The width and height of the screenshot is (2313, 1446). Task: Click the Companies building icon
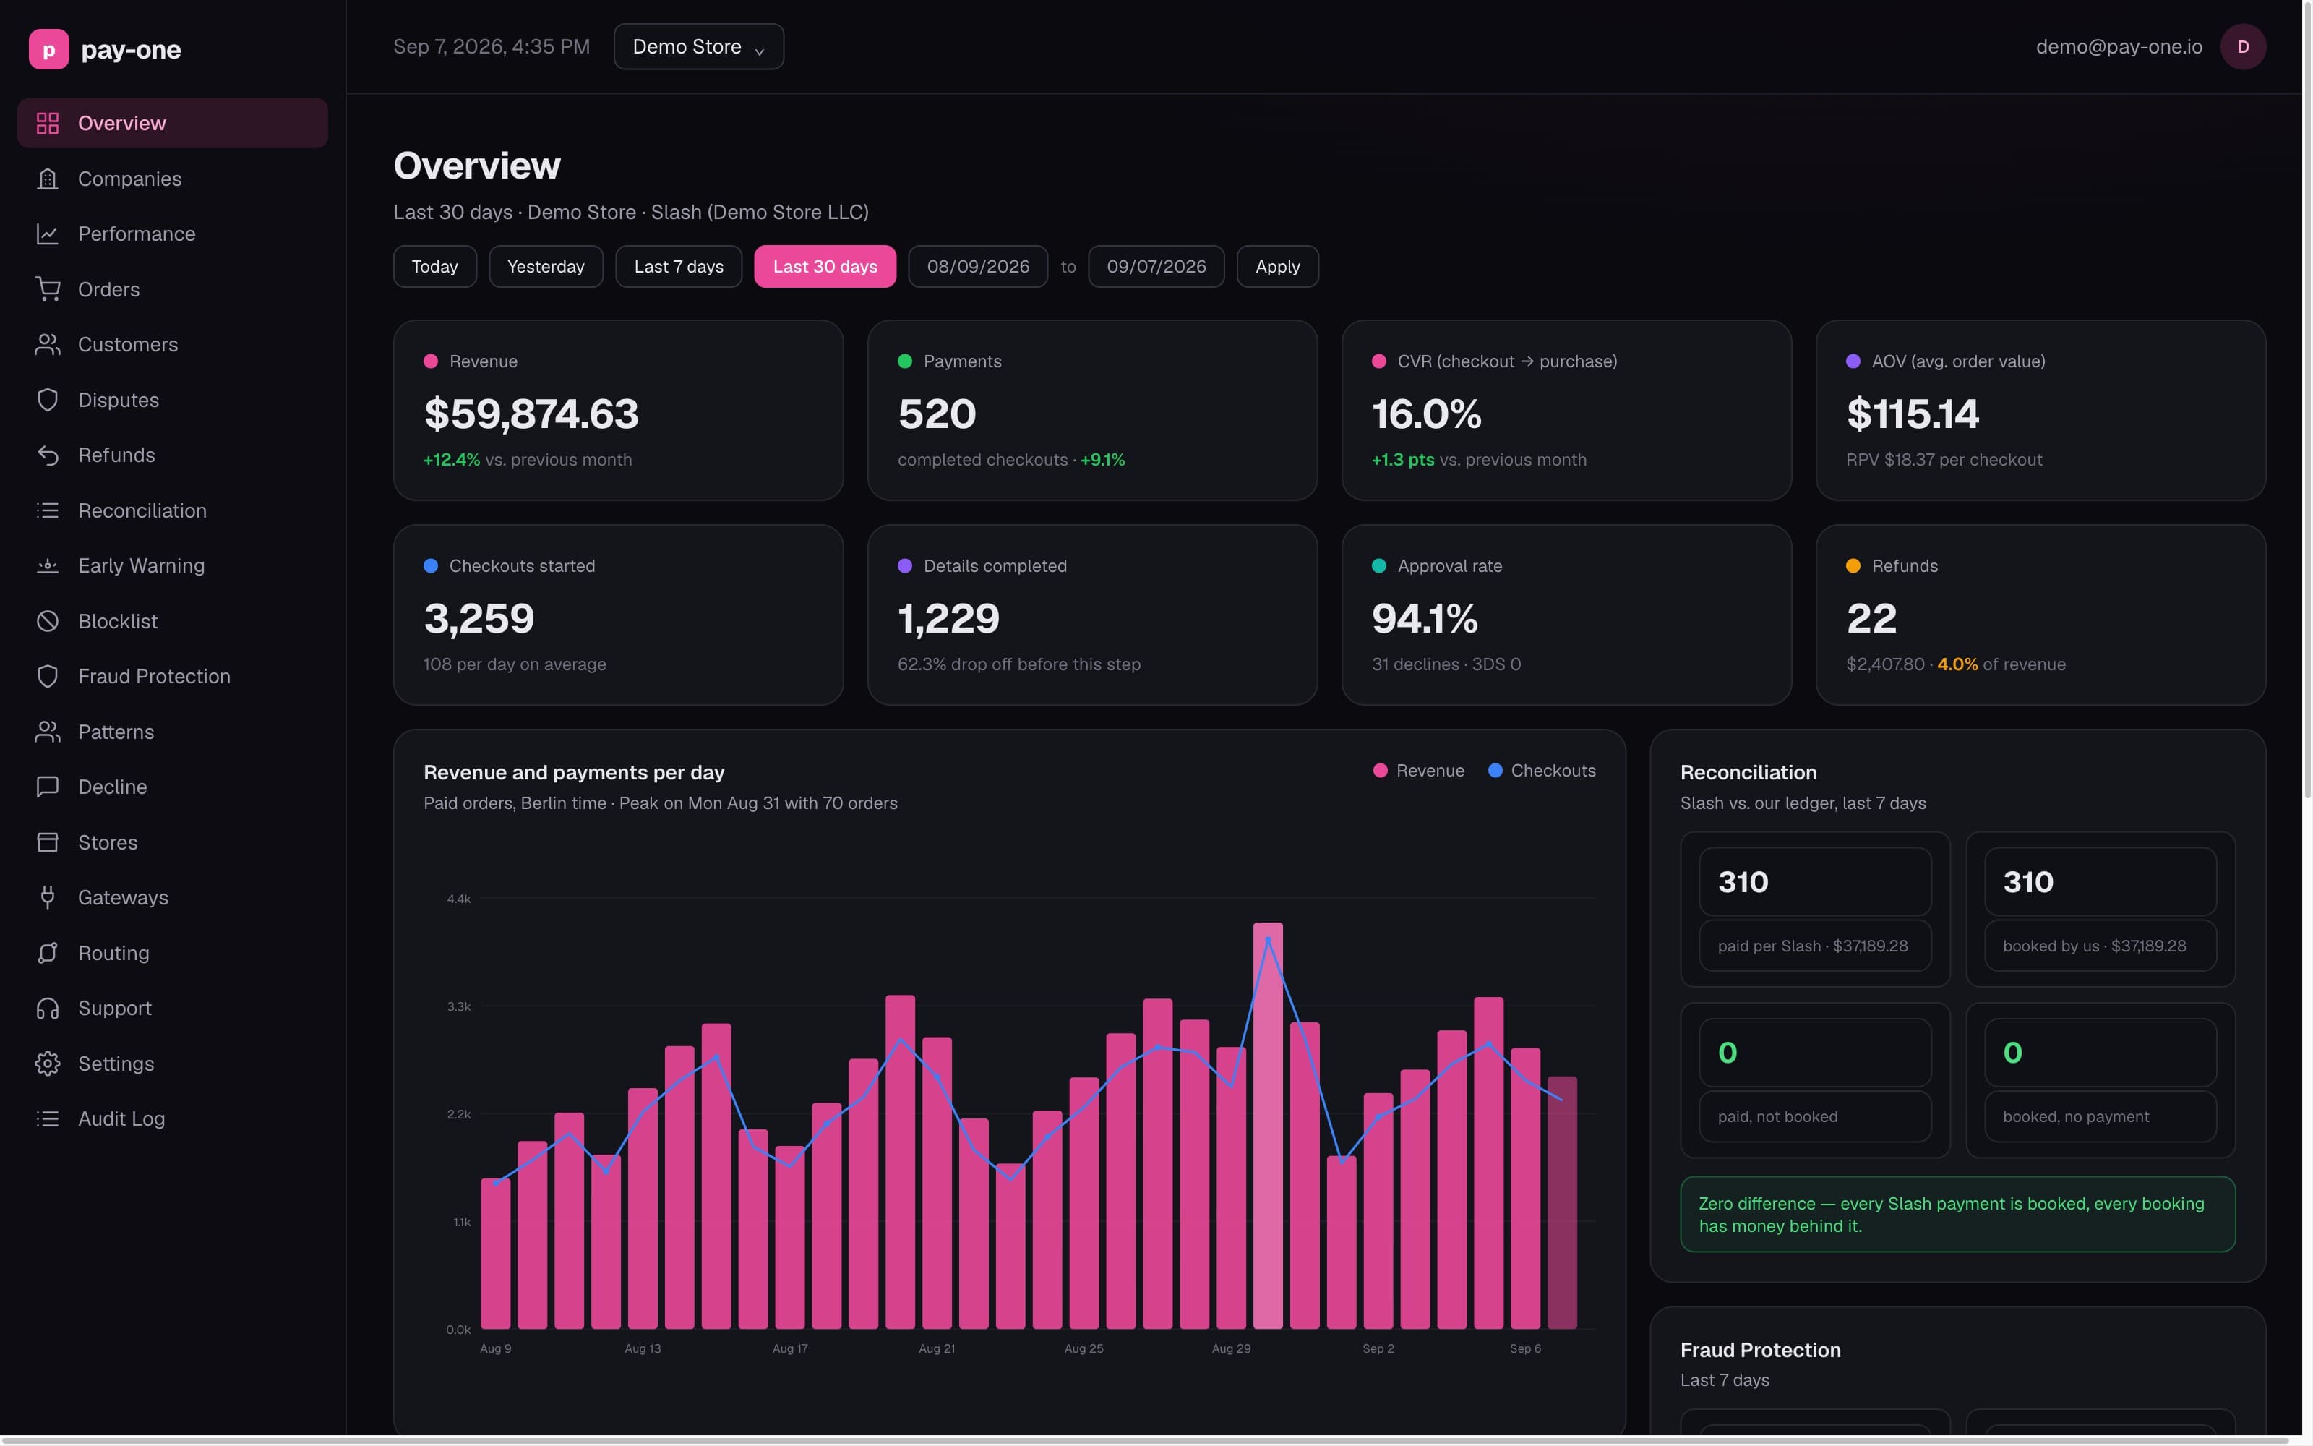(x=48, y=179)
